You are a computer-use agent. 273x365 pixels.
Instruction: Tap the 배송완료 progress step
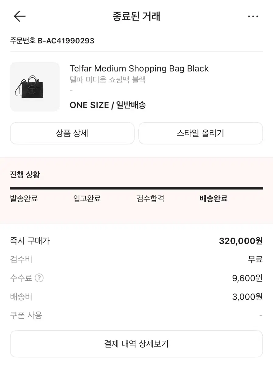click(213, 199)
